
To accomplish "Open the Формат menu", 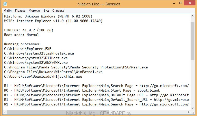I will (34, 11).
